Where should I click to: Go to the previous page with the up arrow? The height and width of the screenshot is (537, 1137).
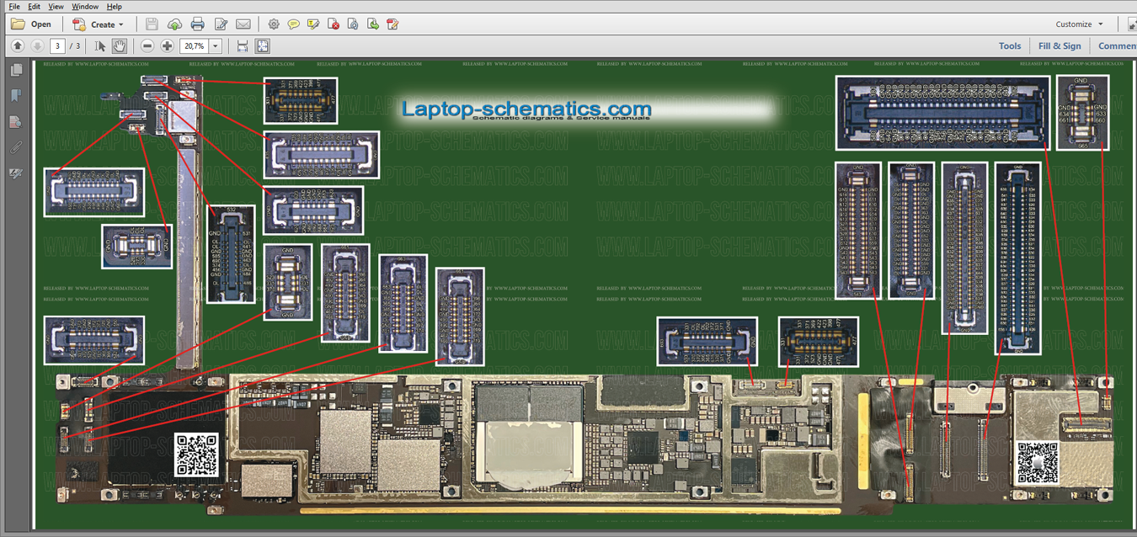click(18, 46)
